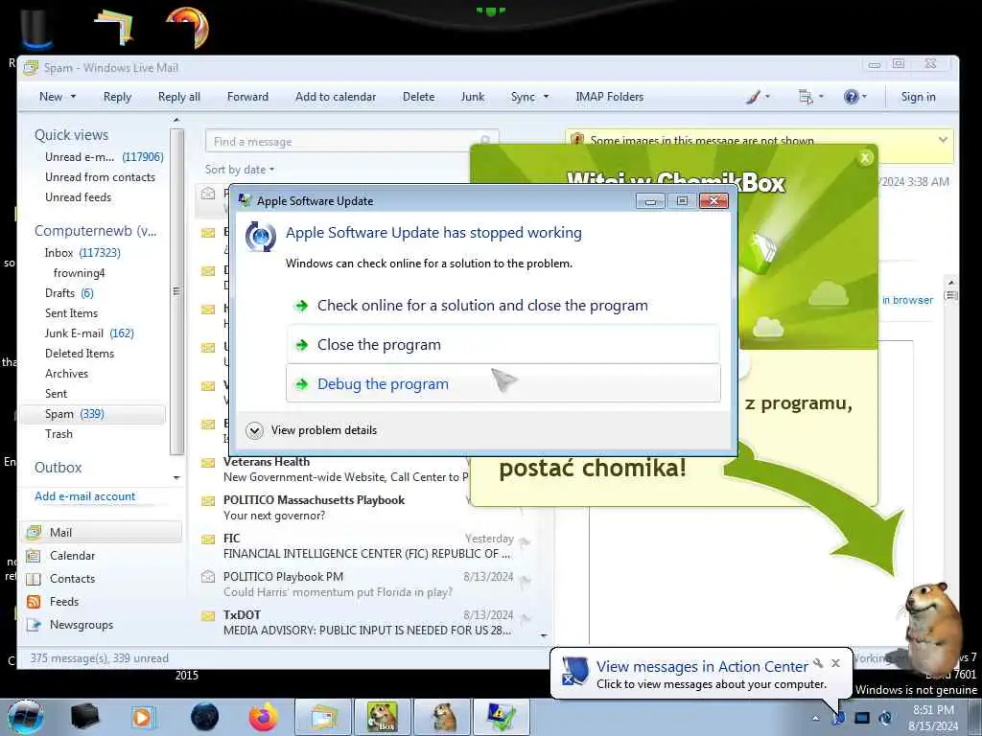
Task: Click the envelope icon beside POLITICO Massachusetts Playbook
Action: point(208,501)
